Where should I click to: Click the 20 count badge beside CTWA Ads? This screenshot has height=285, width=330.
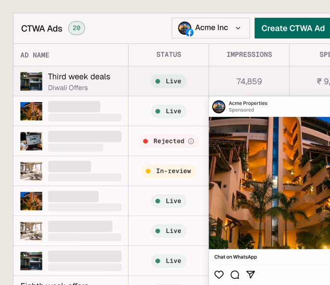coord(76,28)
